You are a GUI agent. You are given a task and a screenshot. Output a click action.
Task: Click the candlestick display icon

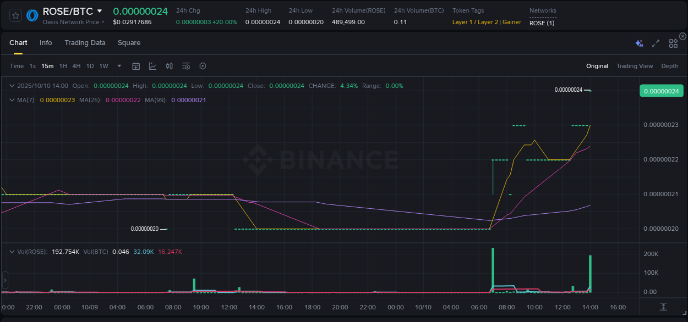(x=170, y=66)
